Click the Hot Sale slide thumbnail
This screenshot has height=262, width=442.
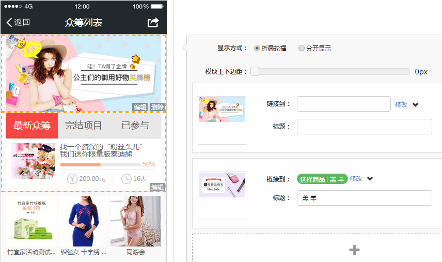(222, 185)
